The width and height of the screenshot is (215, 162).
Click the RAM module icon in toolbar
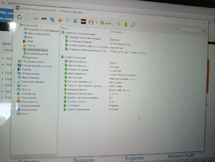pyautogui.click(x=44, y=19)
